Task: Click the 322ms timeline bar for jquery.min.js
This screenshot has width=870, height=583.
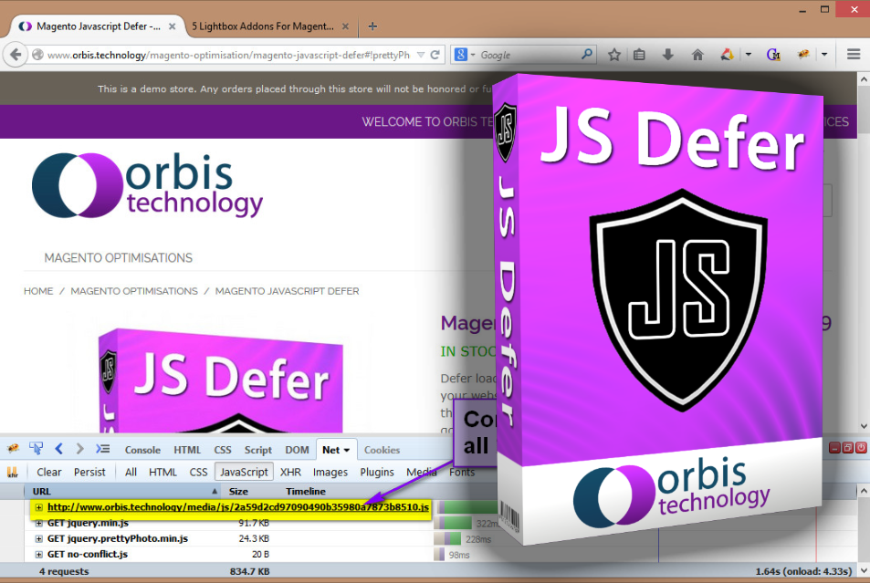Action: pyautogui.click(x=453, y=523)
